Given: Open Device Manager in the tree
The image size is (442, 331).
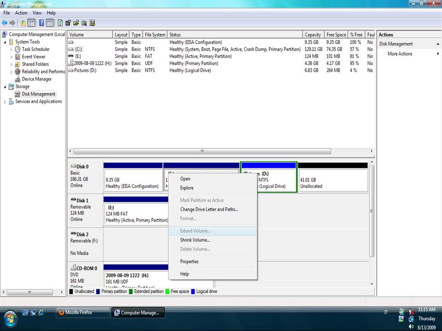Looking at the screenshot, I should coord(36,79).
